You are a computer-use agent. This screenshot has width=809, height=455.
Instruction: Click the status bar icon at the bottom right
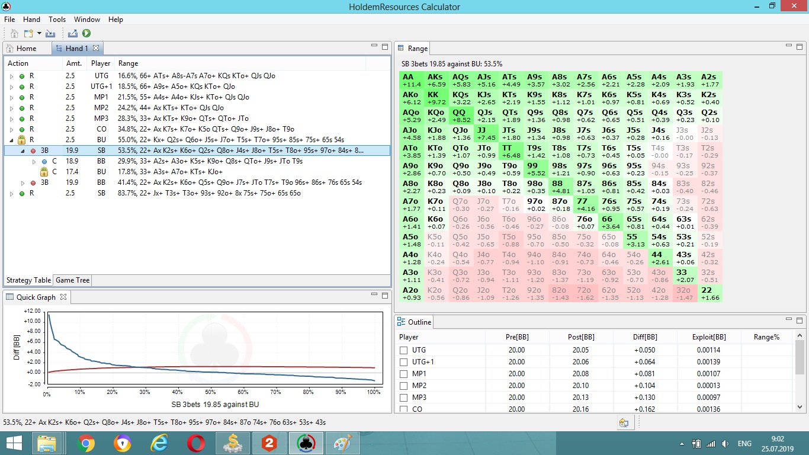tap(624, 422)
